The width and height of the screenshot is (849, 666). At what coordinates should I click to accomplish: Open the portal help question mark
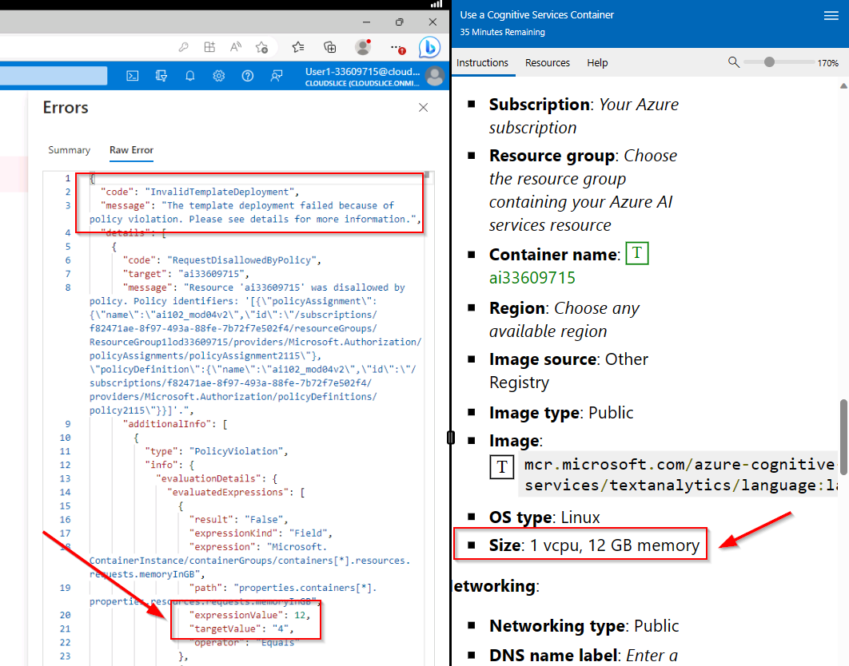click(x=247, y=75)
